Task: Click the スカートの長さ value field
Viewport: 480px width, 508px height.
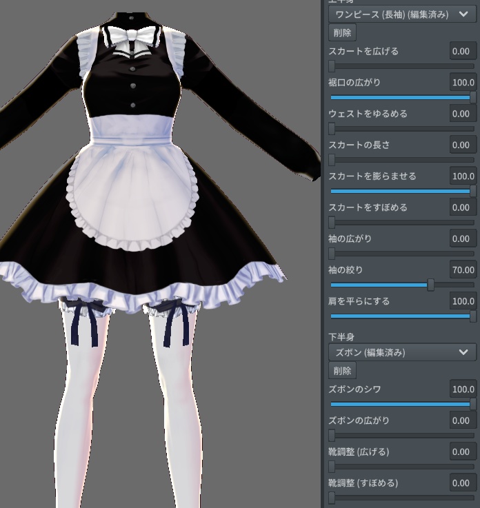Action: (463, 145)
